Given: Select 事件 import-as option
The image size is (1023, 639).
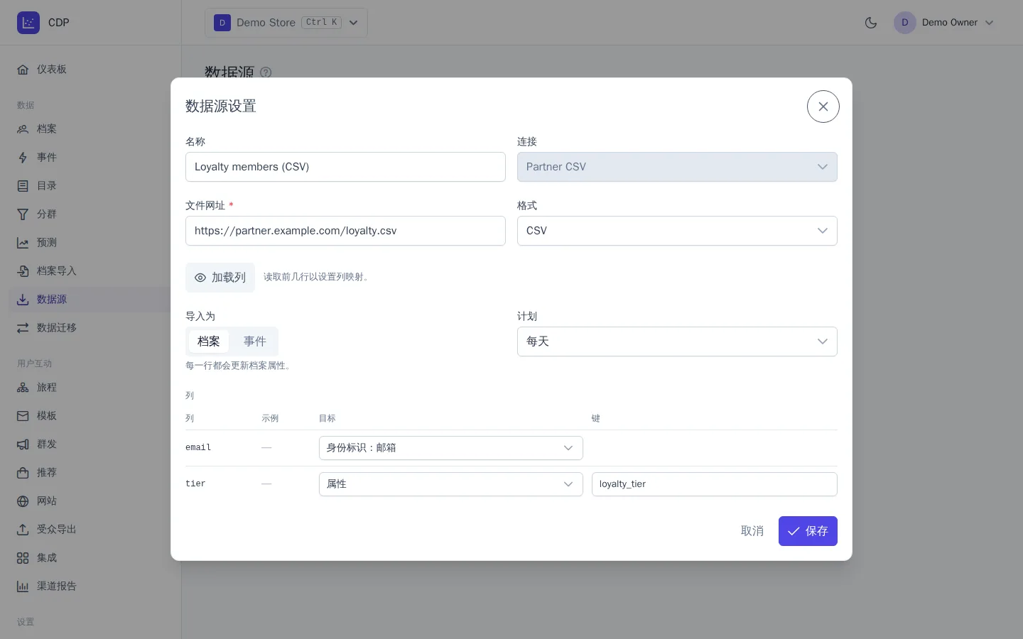Looking at the screenshot, I should (x=255, y=342).
